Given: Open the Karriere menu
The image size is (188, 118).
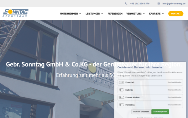Looking at the screenshot, I should coord(155,14).
